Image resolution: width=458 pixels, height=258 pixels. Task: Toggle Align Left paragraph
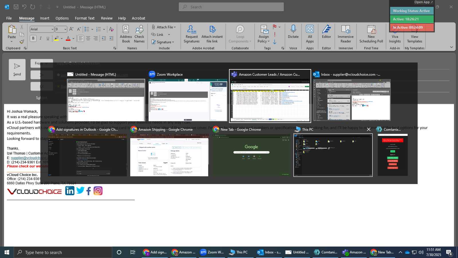81,38
